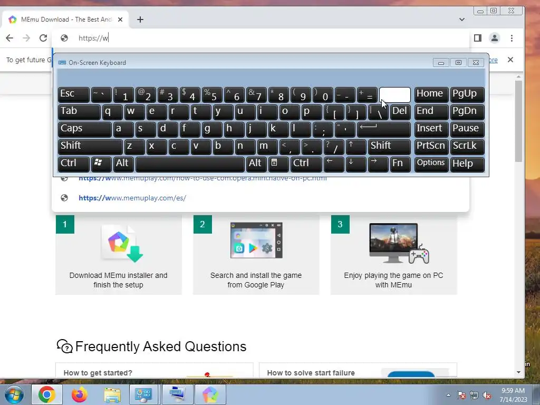Launch Firefox from the taskbar
The width and height of the screenshot is (540, 405).
[79, 394]
